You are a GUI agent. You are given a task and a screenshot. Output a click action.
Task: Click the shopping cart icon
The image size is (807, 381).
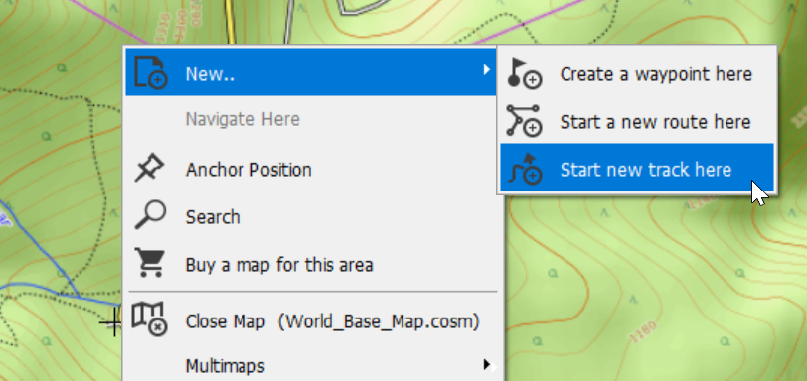pos(150,262)
